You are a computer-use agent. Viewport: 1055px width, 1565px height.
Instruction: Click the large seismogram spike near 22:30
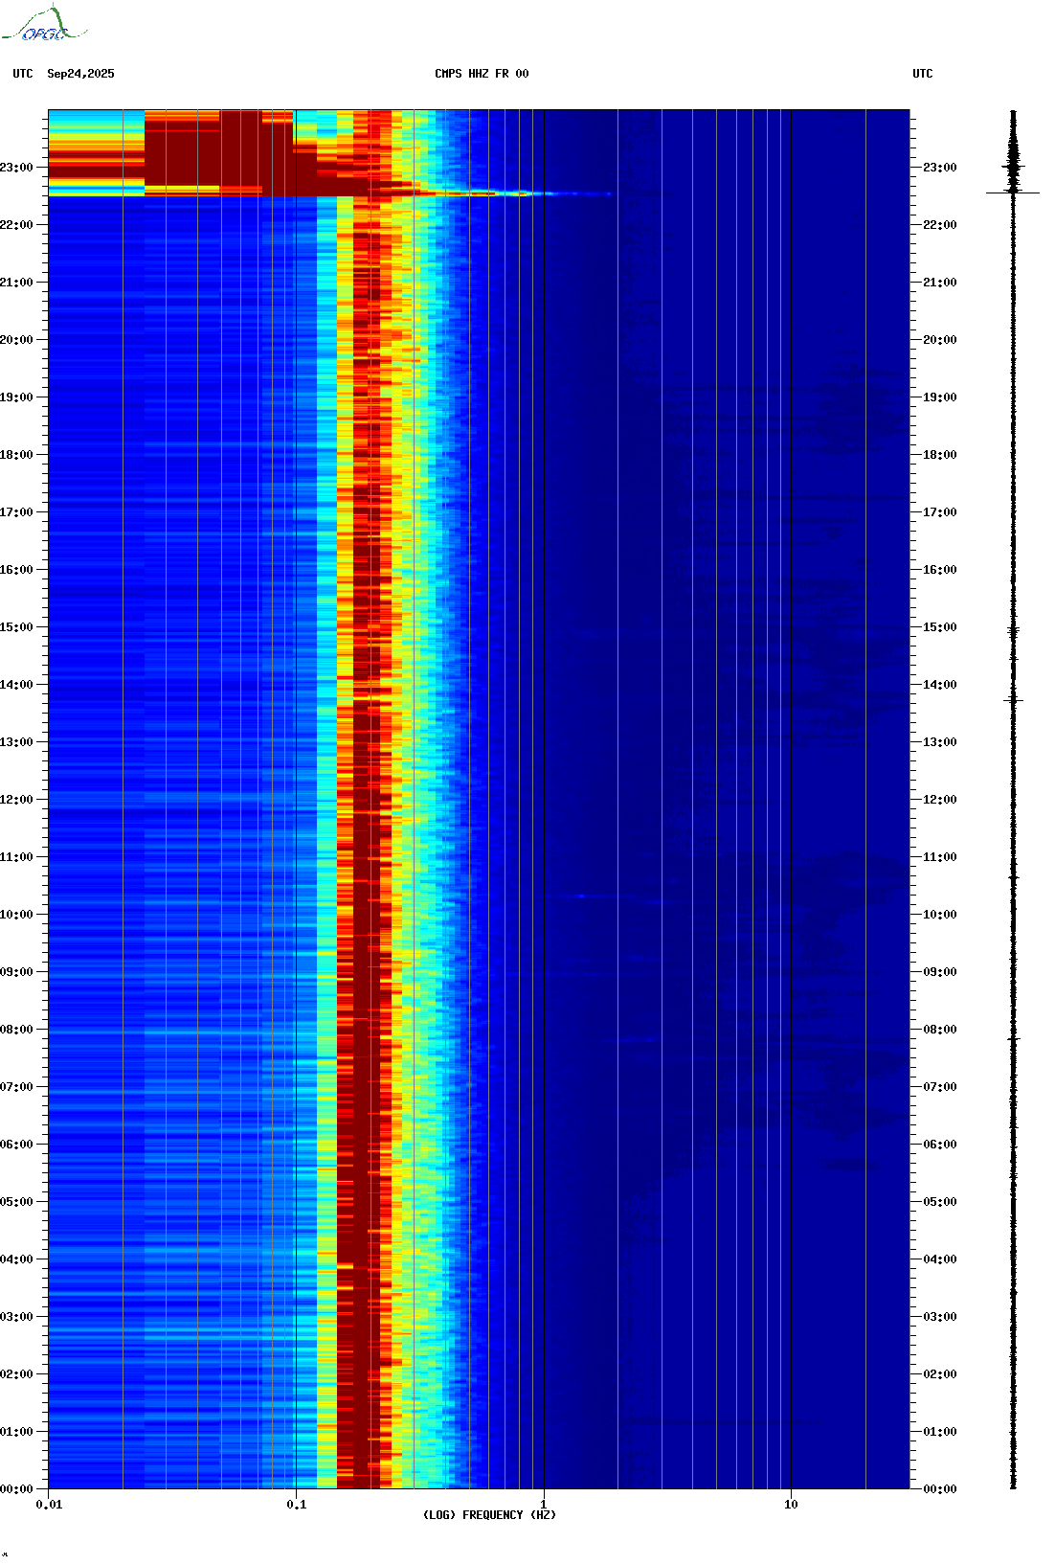[1013, 193]
